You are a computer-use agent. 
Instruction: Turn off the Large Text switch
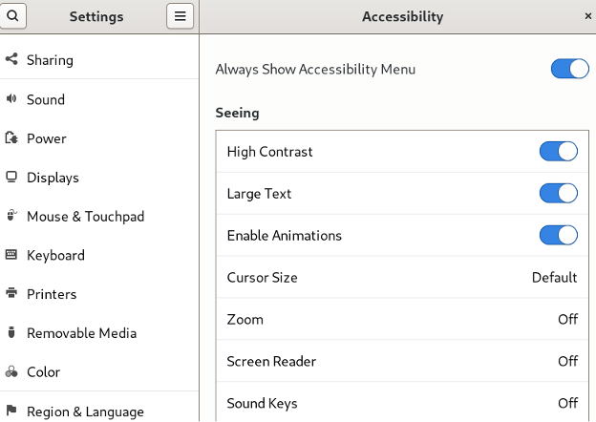558,194
